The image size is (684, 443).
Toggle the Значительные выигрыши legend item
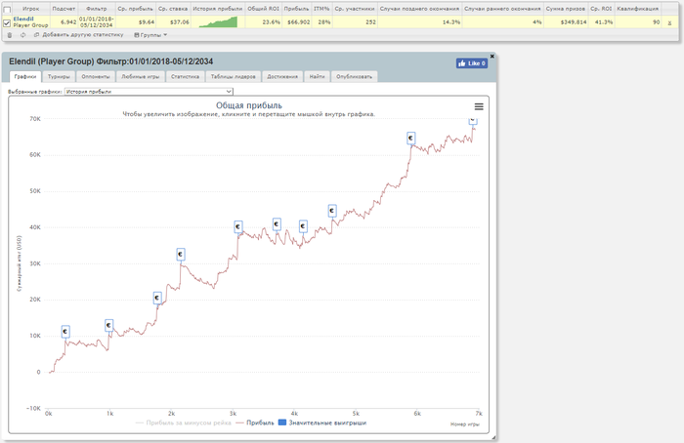[x=322, y=423]
